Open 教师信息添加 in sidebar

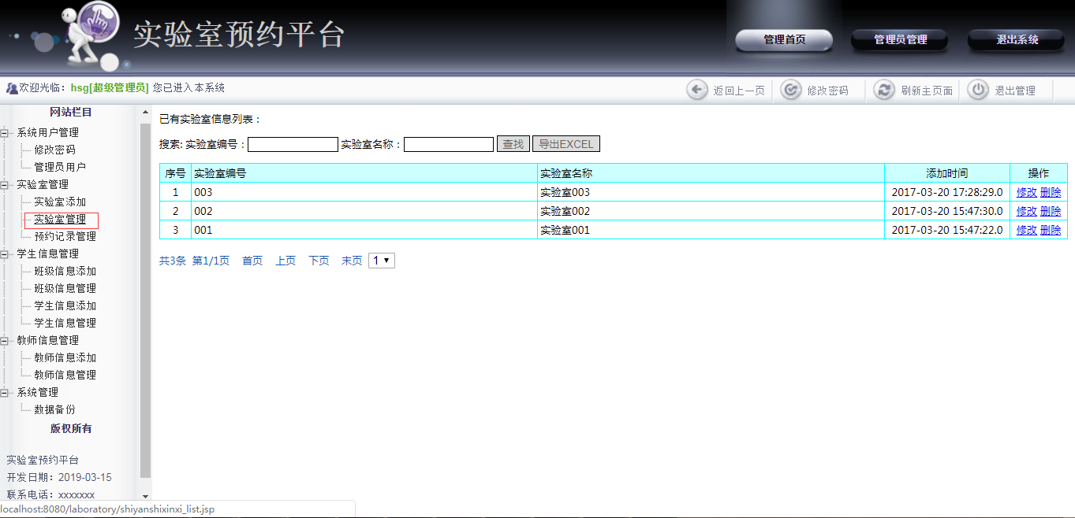coord(65,357)
